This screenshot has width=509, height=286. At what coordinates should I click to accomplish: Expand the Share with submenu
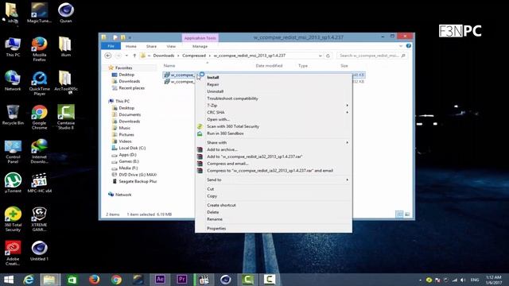274,142
